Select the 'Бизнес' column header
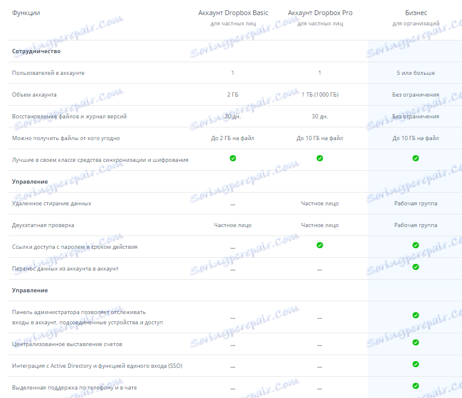The image size is (462, 398). pos(416,13)
